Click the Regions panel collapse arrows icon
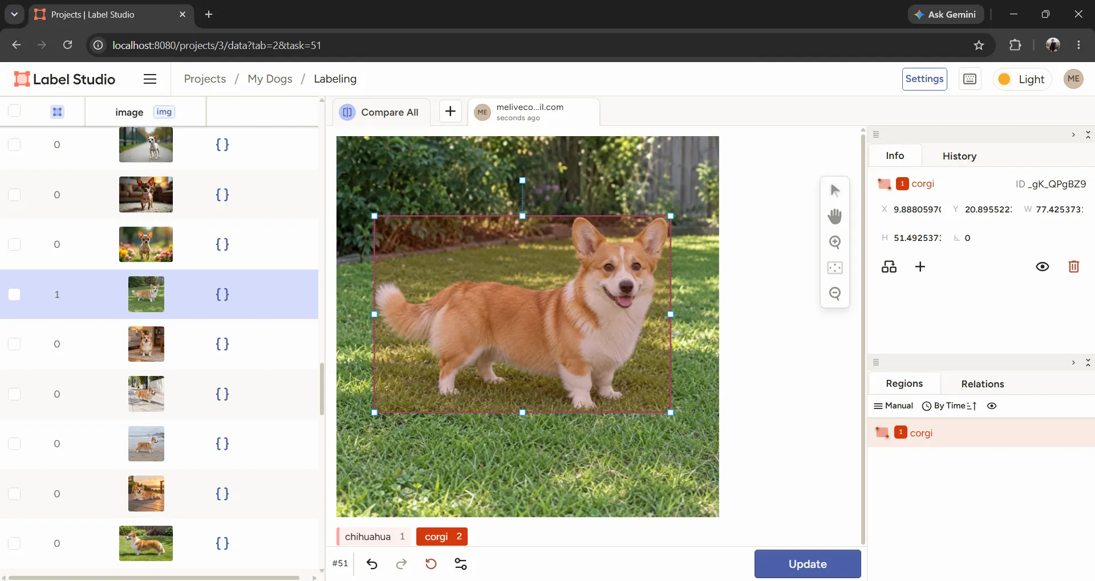 tap(1088, 362)
